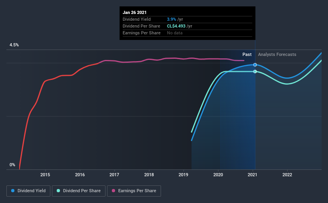Click the Jan 26 2021 tooltip date

(x=135, y=12)
